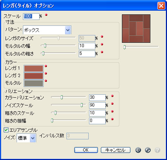Viewport: 167px width, 160px height.
Task: Click the OK button
Action: point(86,150)
